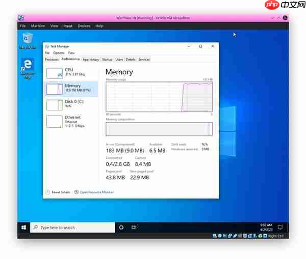Open the Cortana circle icon in taskbar
Image resolution: width=306 pixels, height=259 pixels.
click(121, 227)
